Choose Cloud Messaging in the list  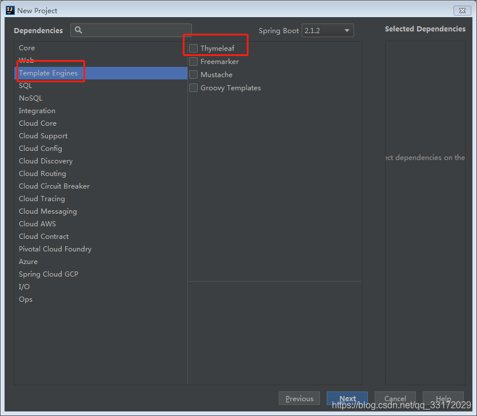101,211
